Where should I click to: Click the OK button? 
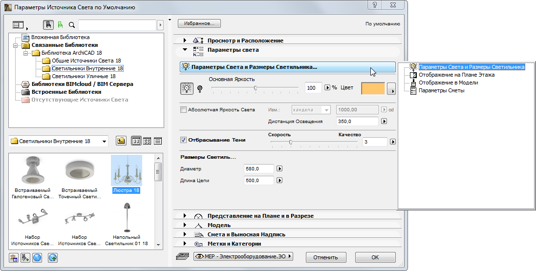pos(375,257)
